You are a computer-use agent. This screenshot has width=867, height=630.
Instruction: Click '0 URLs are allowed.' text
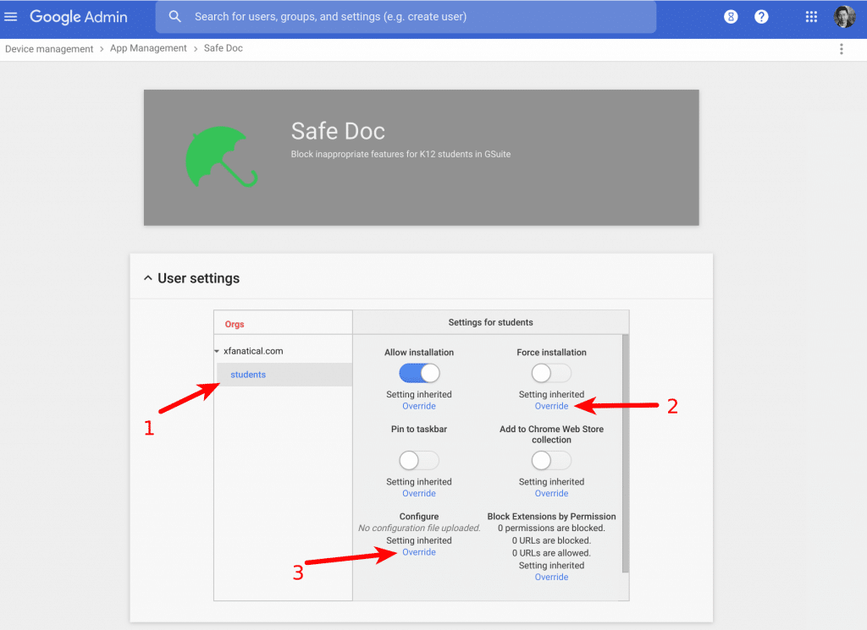point(551,553)
